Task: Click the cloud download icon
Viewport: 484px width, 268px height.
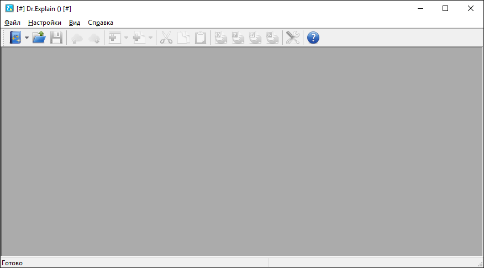Action: [94, 38]
